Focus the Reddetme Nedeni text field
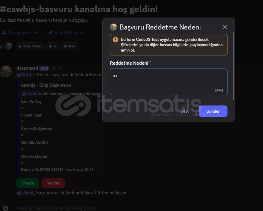Viewport: 263px width, 211px height. (169, 82)
